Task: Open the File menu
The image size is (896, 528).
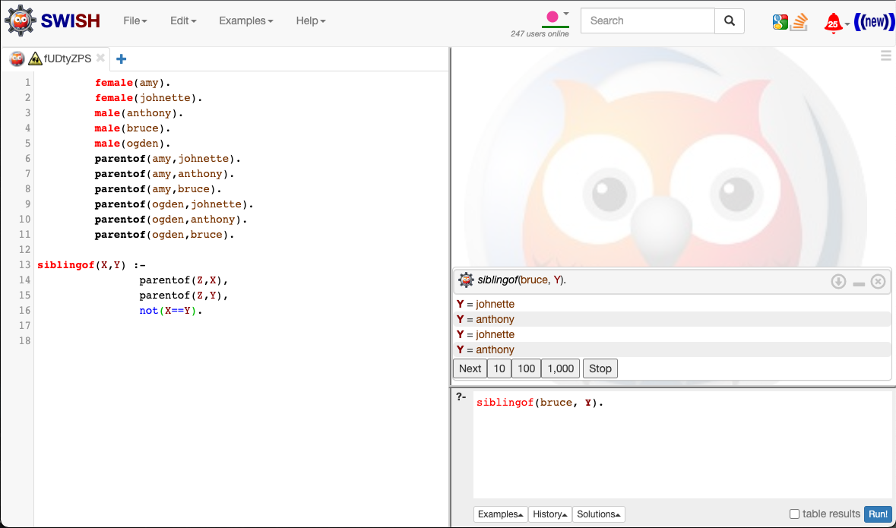Action: coord(135,21)
